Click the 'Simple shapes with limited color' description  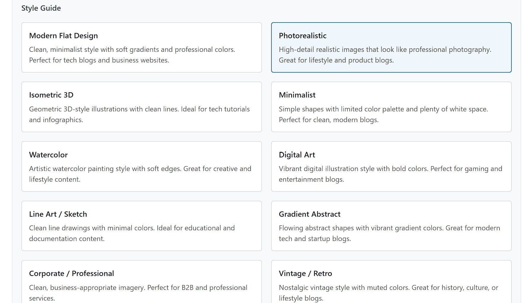click(383, 109)
